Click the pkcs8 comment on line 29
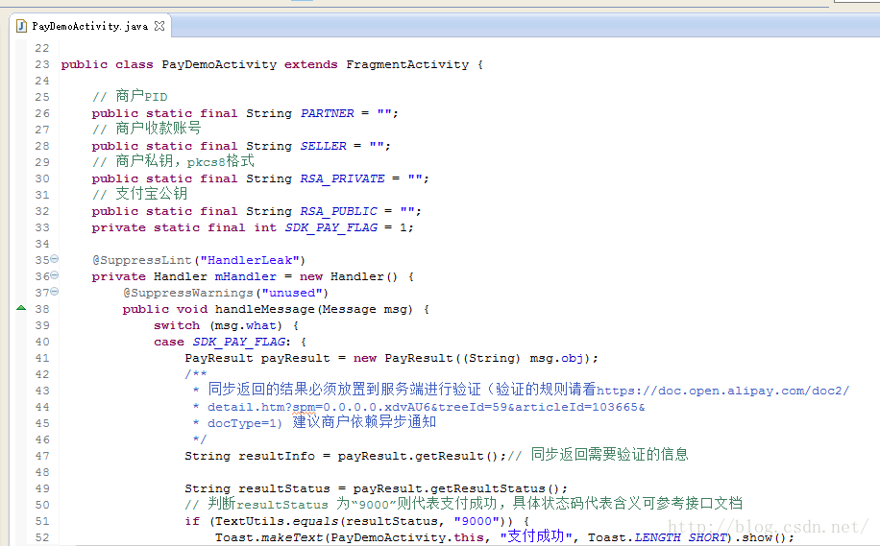 tap(174, 161)
